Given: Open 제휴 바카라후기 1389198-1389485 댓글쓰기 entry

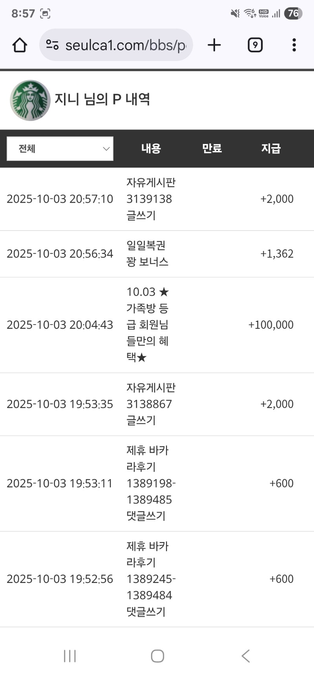Looking at the screenshot, I should [151, 483].
